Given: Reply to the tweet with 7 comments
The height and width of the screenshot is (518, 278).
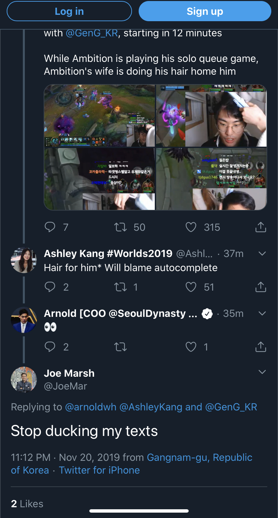Looking at the screenshot, I should (x=50, y=227).
